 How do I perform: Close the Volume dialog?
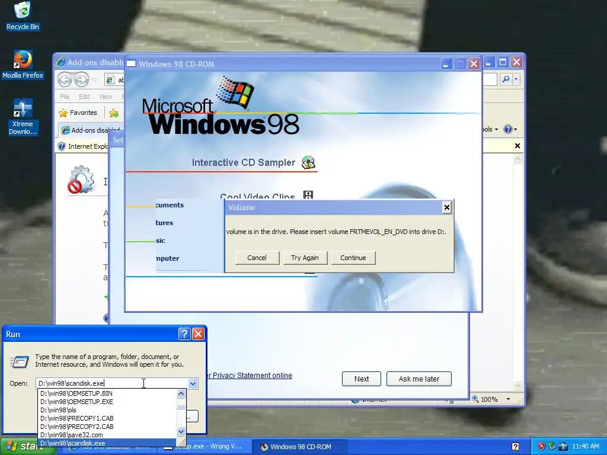click(x=447, y=208)
